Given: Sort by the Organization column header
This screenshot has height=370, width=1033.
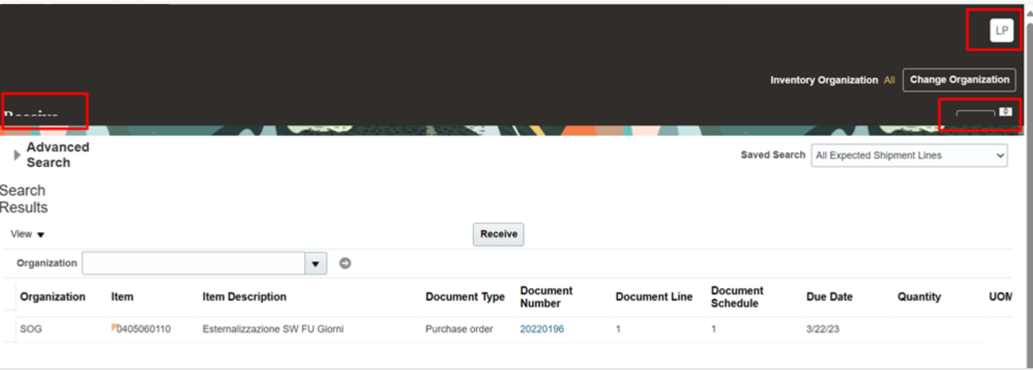Looking at the screenshot, I should 52,297.
